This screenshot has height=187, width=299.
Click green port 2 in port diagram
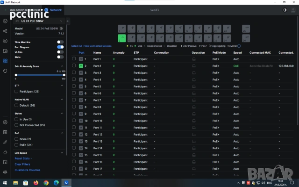pyautogui.click(x=121, y=38)
